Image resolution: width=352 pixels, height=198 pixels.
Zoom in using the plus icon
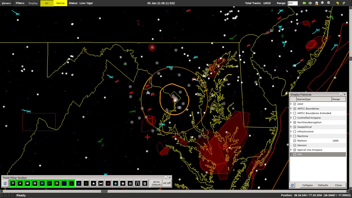pyautogui.click(x=328, y=3)
